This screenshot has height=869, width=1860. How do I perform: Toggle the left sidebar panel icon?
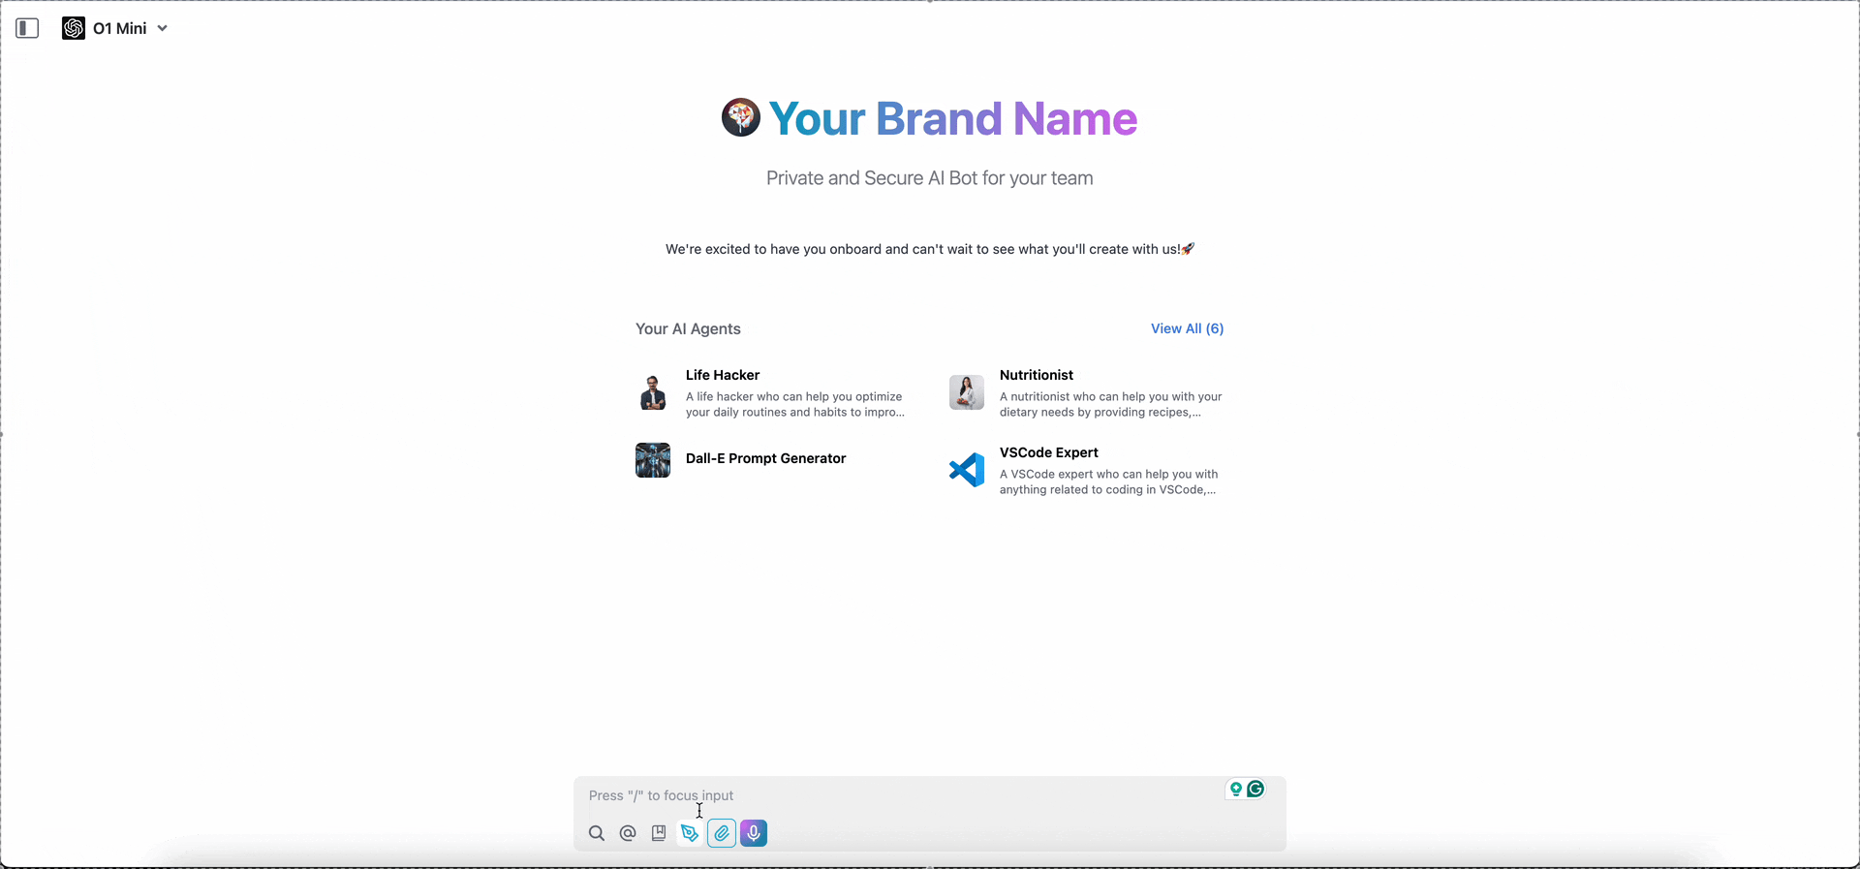coord(27,29)
